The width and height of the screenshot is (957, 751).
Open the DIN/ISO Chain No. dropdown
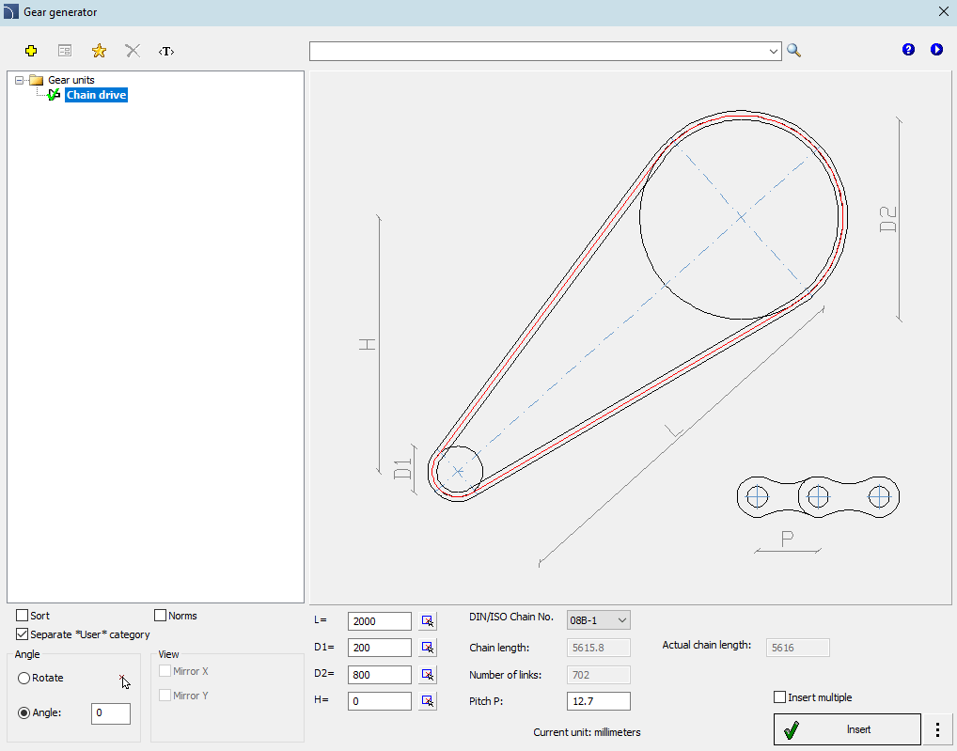pyautogui.click(x=598, y=620)
